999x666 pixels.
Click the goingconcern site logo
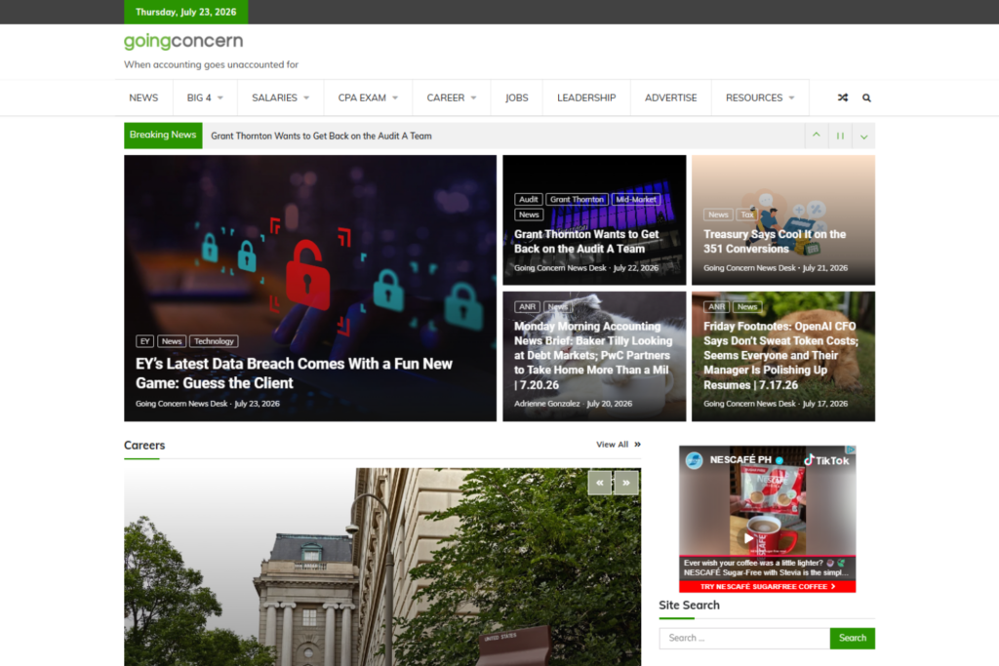tap(183, 41)
